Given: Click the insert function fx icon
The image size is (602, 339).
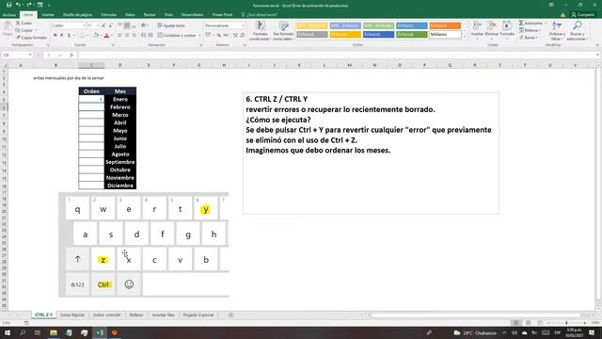Looking at the screenshot, I should 71,55.
